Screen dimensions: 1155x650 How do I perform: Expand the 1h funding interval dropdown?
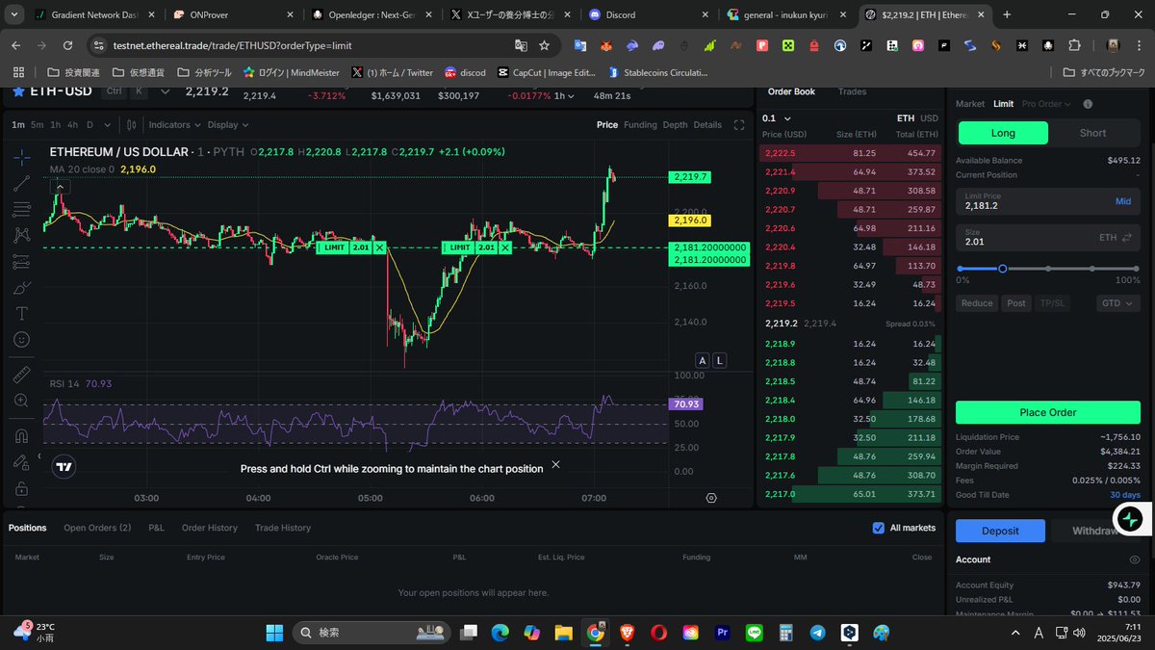(x=566, y=96)
